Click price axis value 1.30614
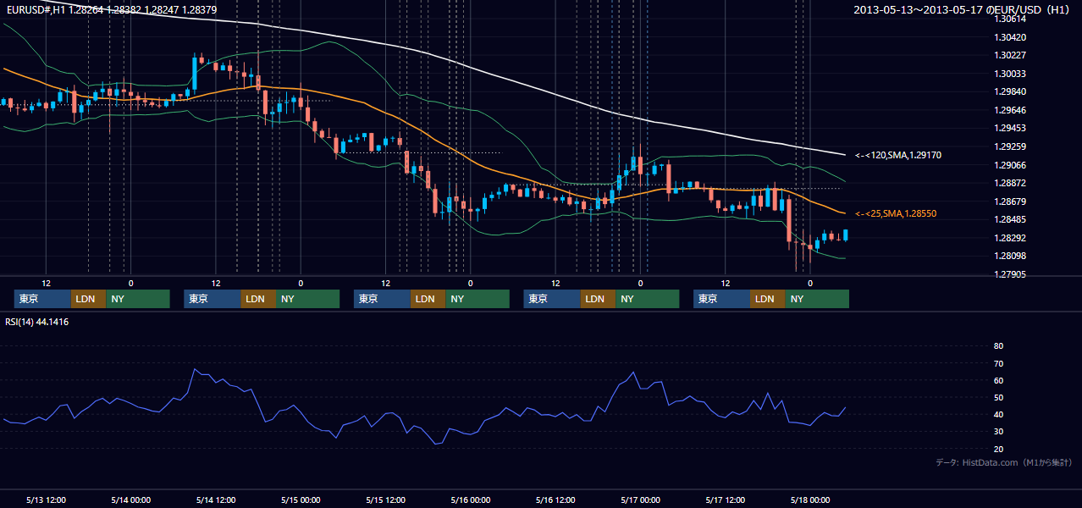1082x508 pixels. (x=1010, y=19)
